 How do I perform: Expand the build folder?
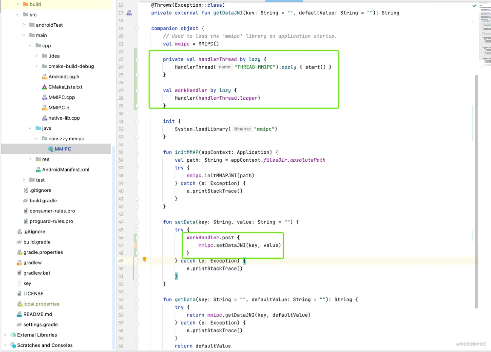click(x=17, y=4)
